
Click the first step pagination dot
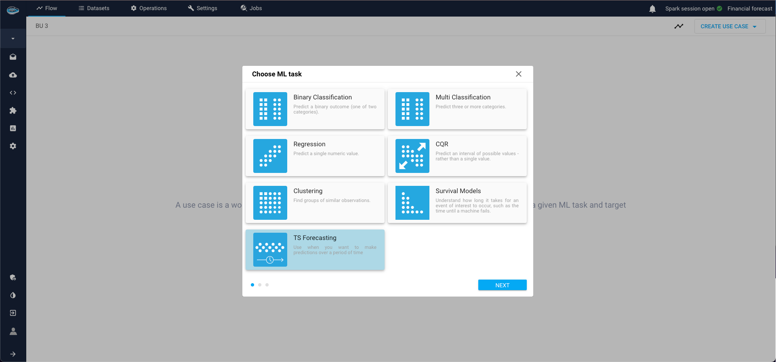pos(252,285)
